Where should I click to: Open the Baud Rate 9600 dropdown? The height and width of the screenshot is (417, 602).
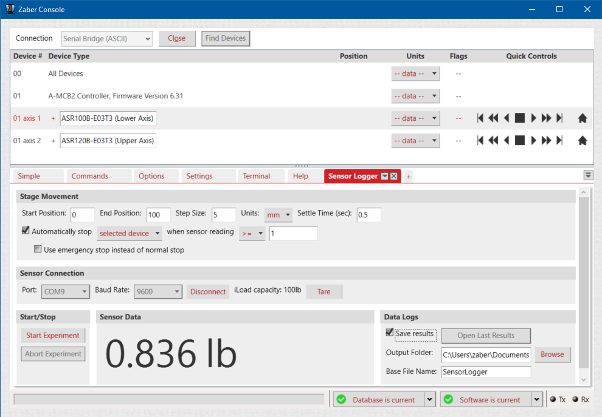(x=157, y=292)
